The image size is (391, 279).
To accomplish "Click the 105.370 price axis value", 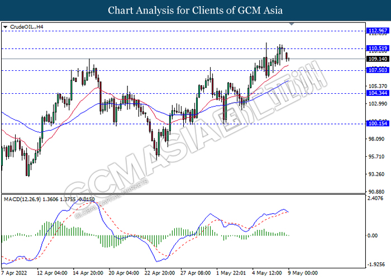I will coord(378,86).
